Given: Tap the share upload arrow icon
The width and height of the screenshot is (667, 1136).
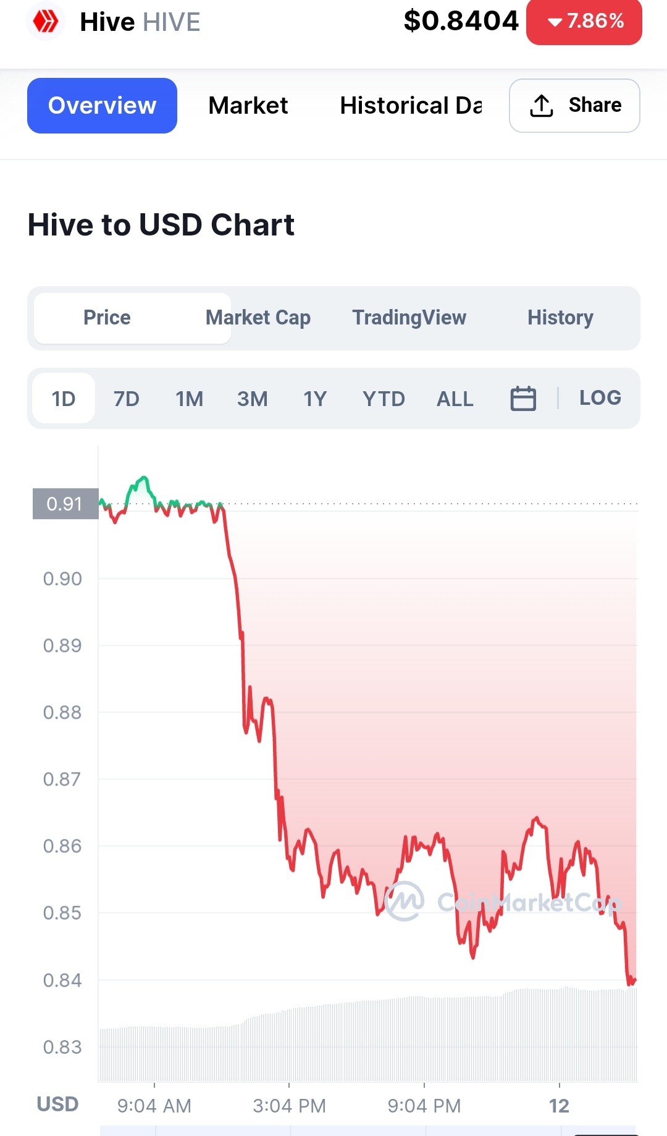Looking at the screenshot, I should click(x=542, y=106).
